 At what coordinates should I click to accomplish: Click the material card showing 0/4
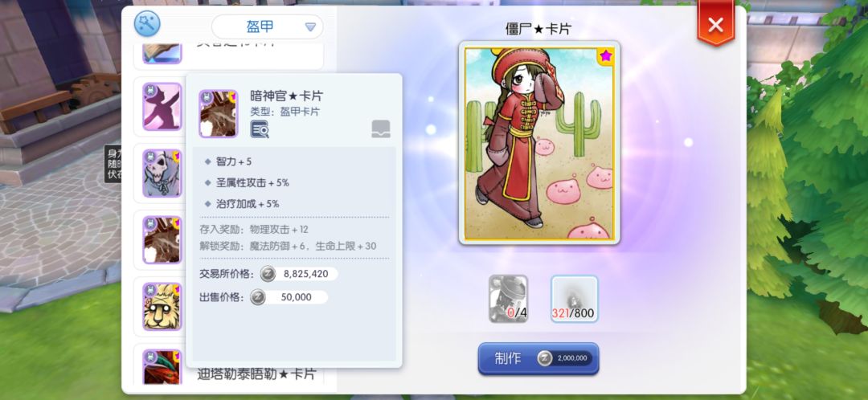pyautogui.click(x=508, y=299)
